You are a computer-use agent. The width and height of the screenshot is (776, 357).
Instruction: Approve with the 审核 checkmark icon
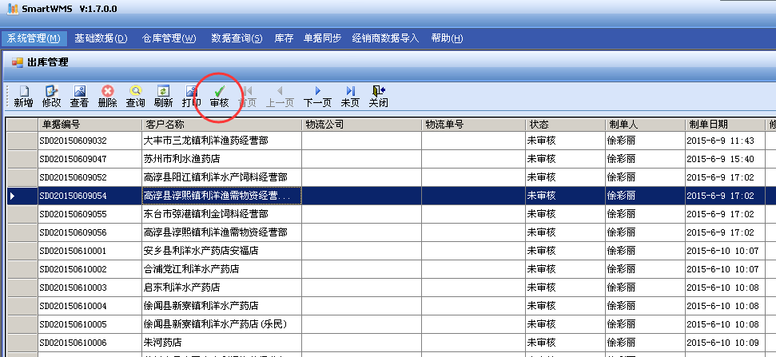[219, 91]
